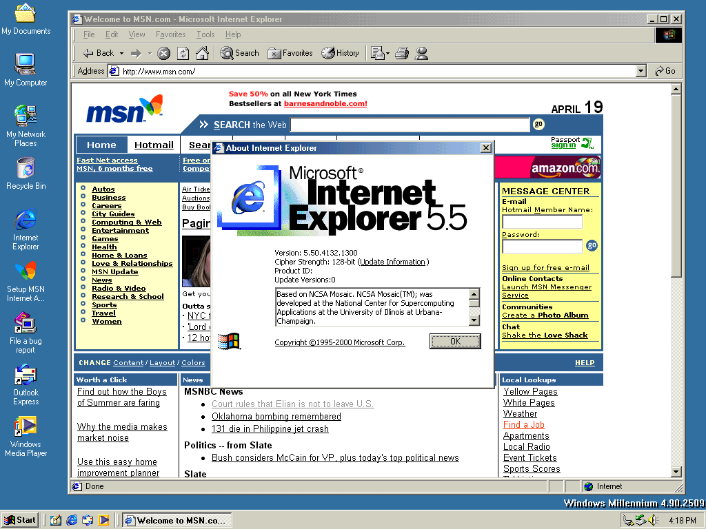The height and width of the screenshot is (529, 706).
Task: Click the page's vertical scrollbar down arrow
Action: point(676,473)
